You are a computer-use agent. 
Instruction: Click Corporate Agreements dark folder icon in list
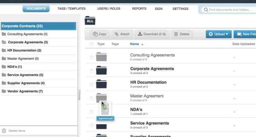[x=101, y=70]
